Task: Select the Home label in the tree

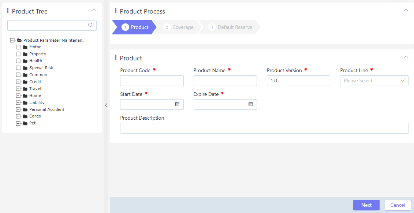Action: pyautogui.click(x=35, y=96)
